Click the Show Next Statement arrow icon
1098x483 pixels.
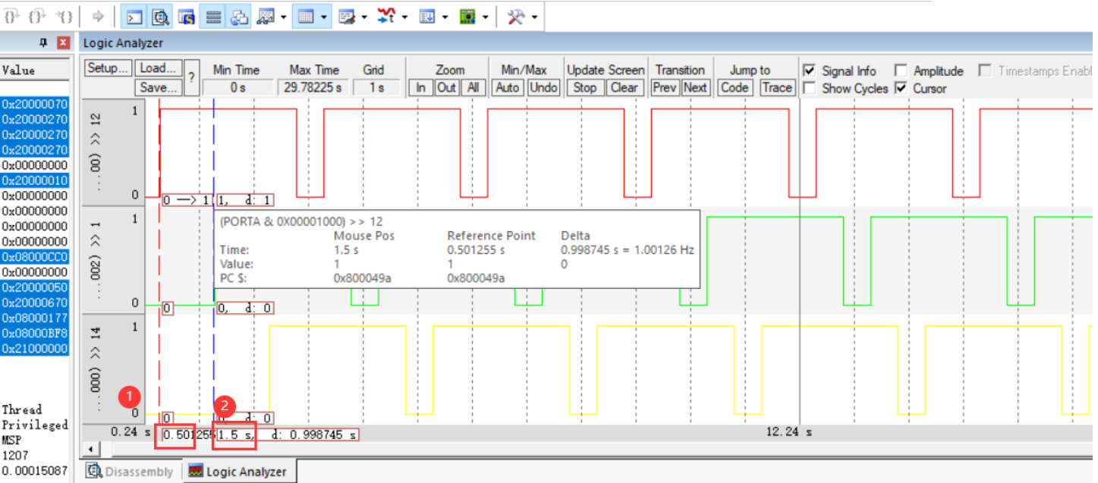(x=98, y=16)
